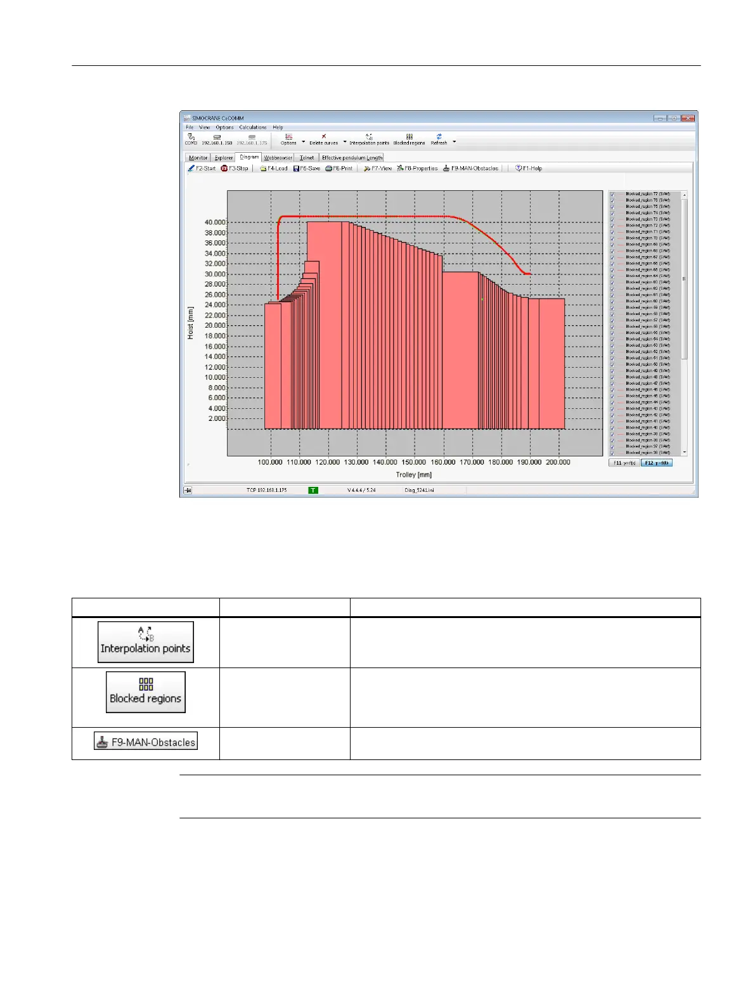Save the diagram with F5-Save
The height and width of the screenshot is (1006, 755).
pos(307,169)
